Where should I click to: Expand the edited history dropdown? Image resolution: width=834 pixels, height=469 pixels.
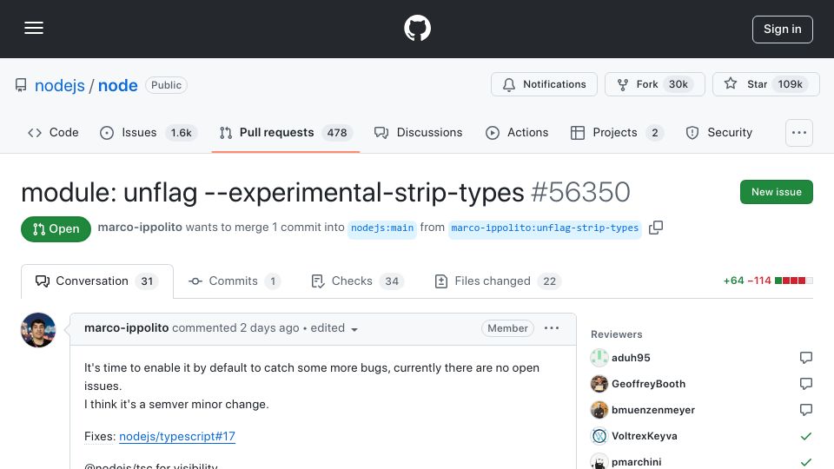[334, 328]
